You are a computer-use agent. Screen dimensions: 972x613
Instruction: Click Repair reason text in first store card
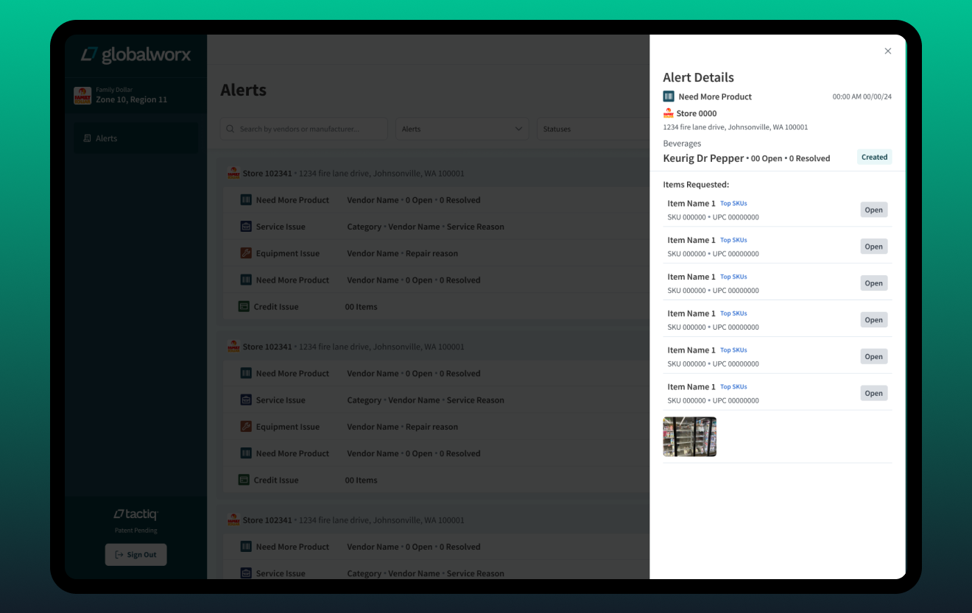tap(432, 253)
